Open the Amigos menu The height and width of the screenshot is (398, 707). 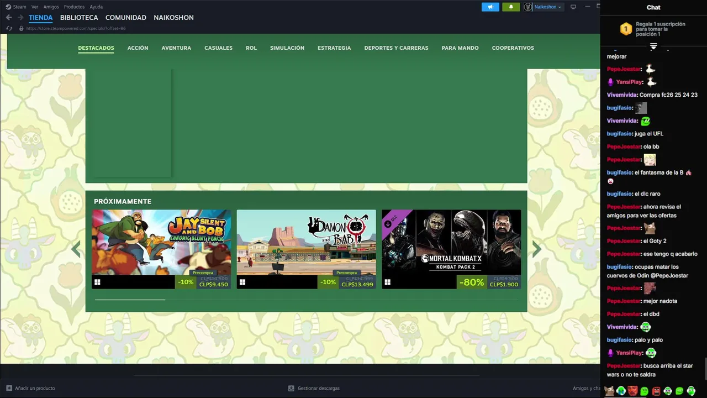coord(51,7)
